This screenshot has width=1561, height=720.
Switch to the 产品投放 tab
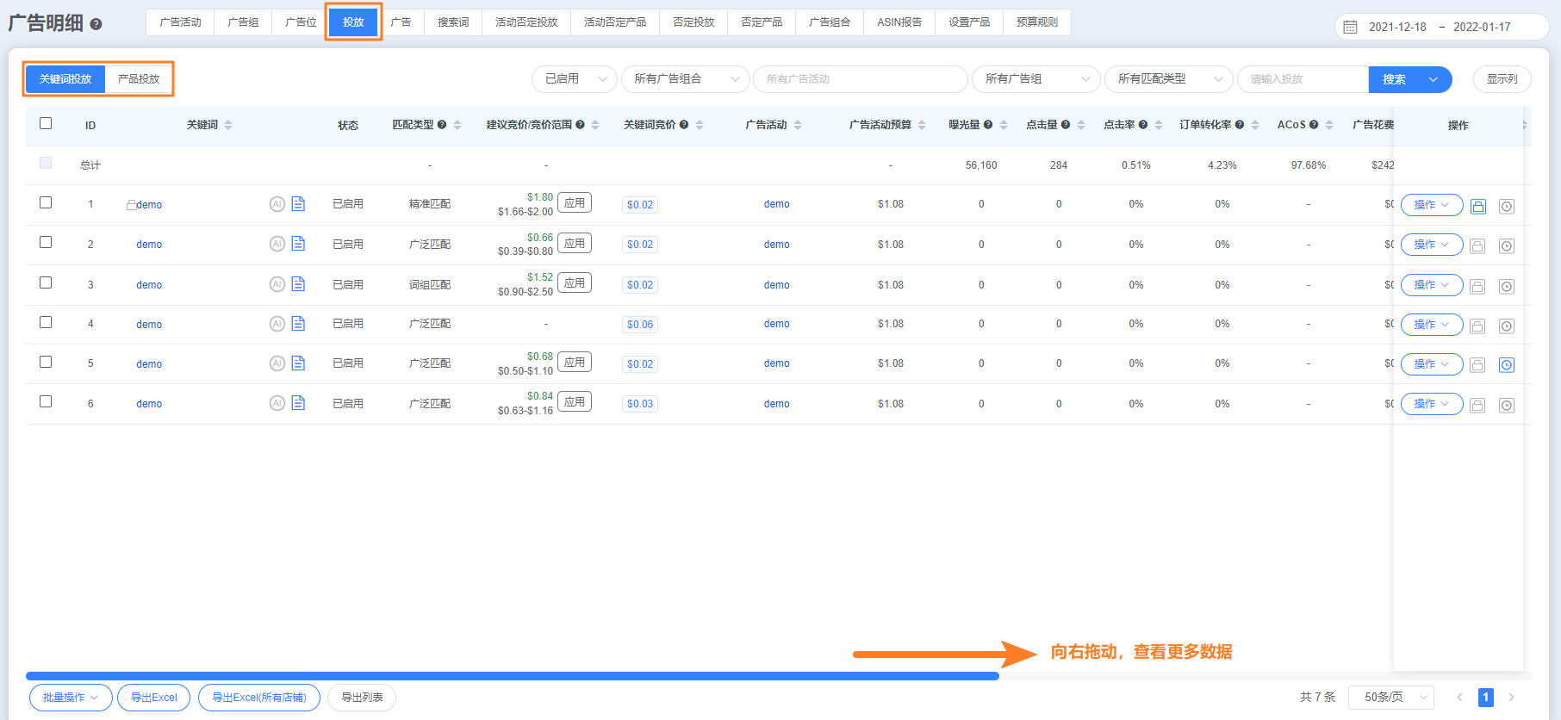(139, 79)
